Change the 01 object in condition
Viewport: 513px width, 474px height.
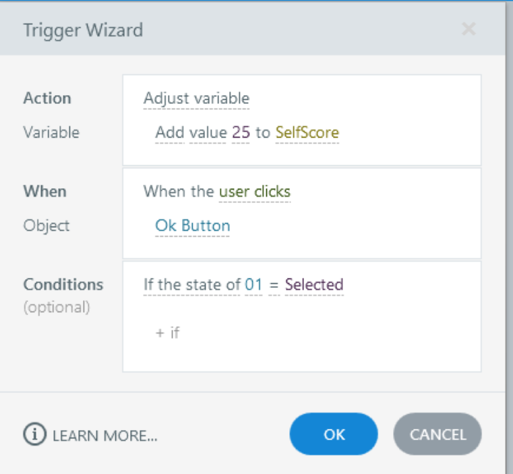coord(253,285)
